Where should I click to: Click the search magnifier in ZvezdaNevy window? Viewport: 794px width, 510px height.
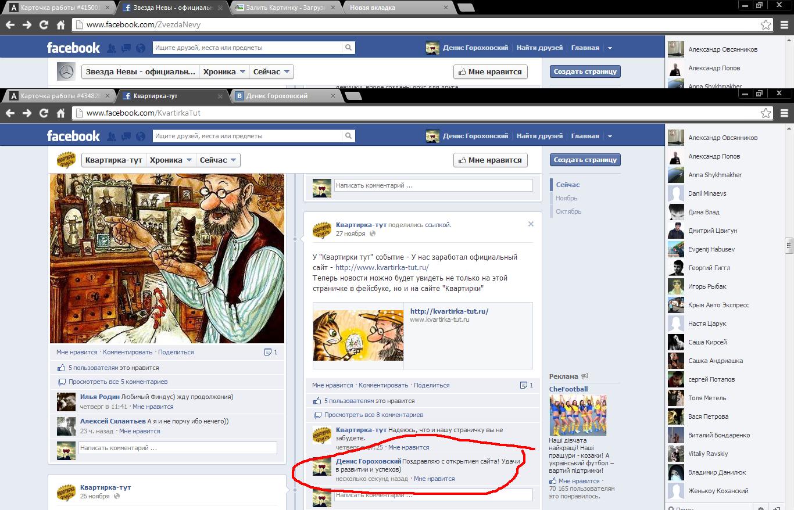[348, 48]
